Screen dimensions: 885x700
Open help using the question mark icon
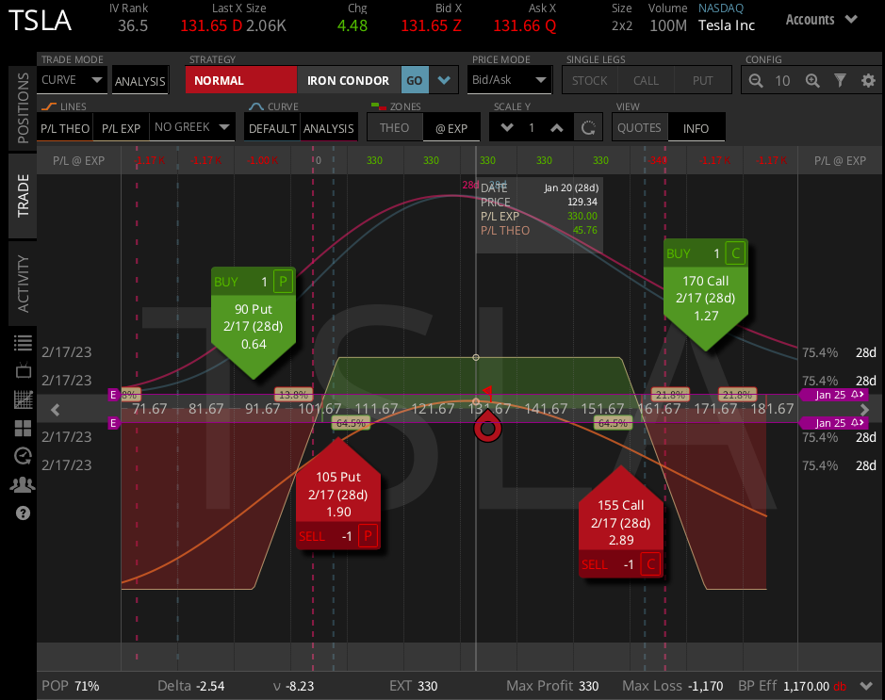(x=24, y=512)
